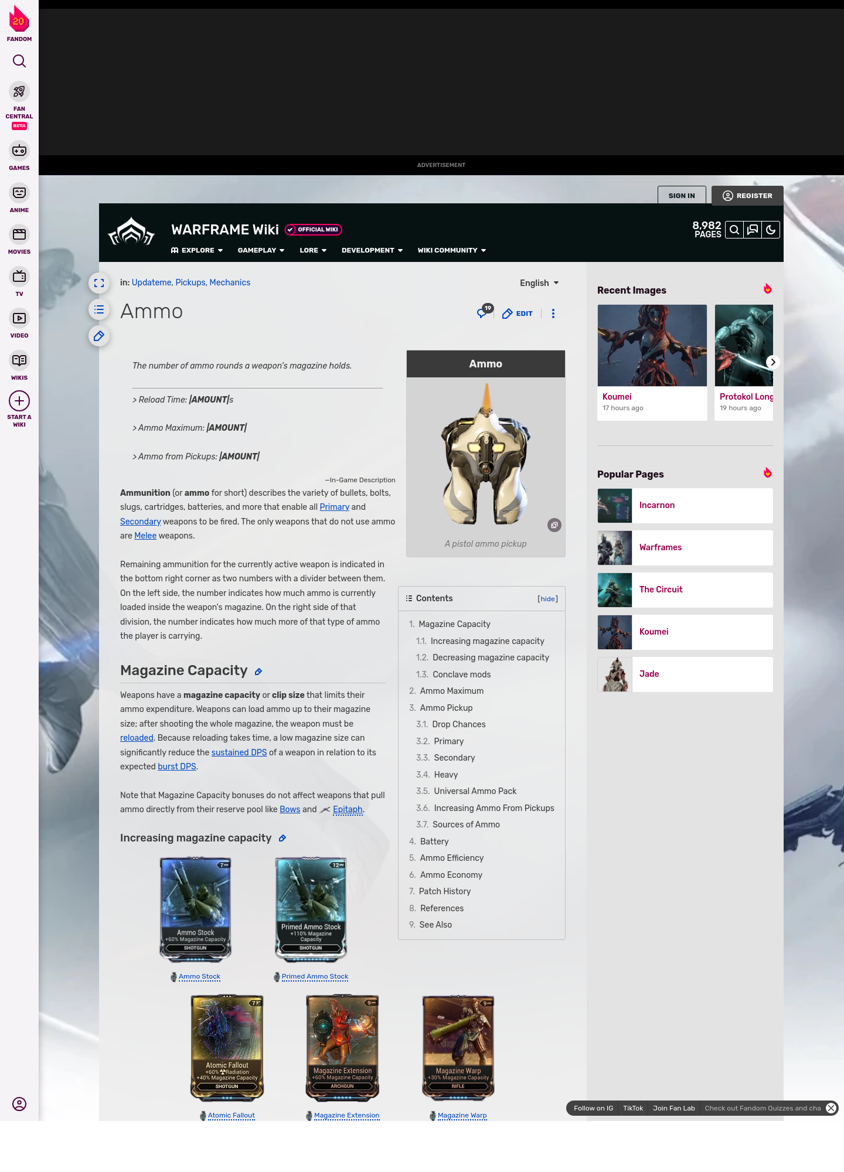Enlarge the pistol ammo pickup image
844x1172 pixels.
tap(554, 525)
